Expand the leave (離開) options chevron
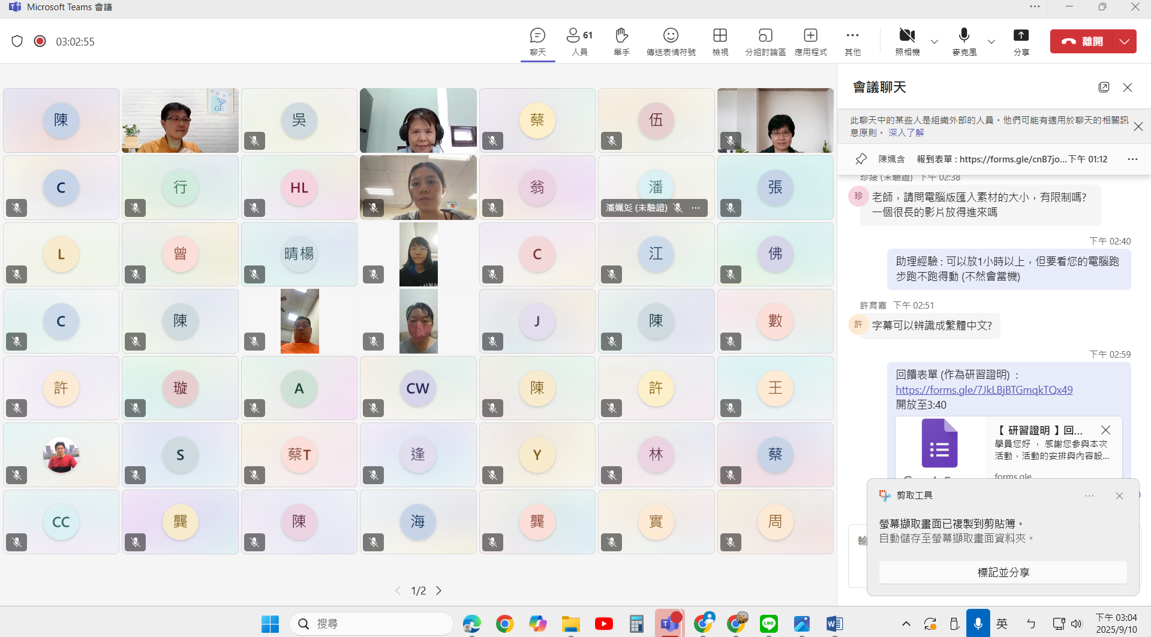Screen dimensions: 1151x637 tap(1124, 41)
